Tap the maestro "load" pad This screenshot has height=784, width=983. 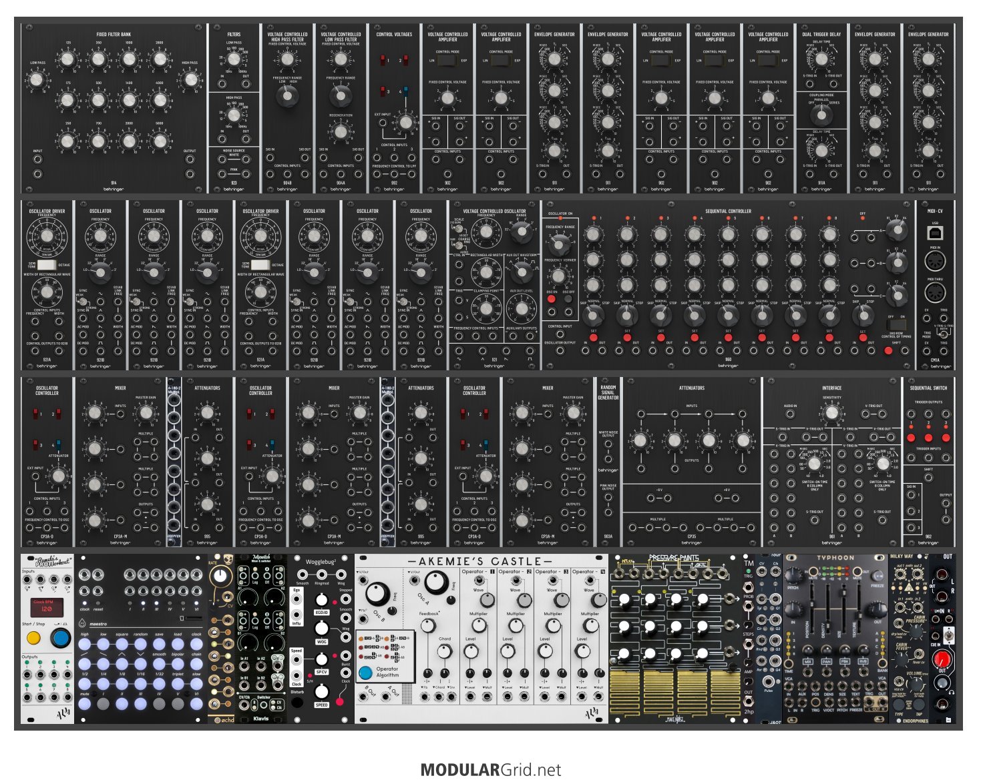178,645
